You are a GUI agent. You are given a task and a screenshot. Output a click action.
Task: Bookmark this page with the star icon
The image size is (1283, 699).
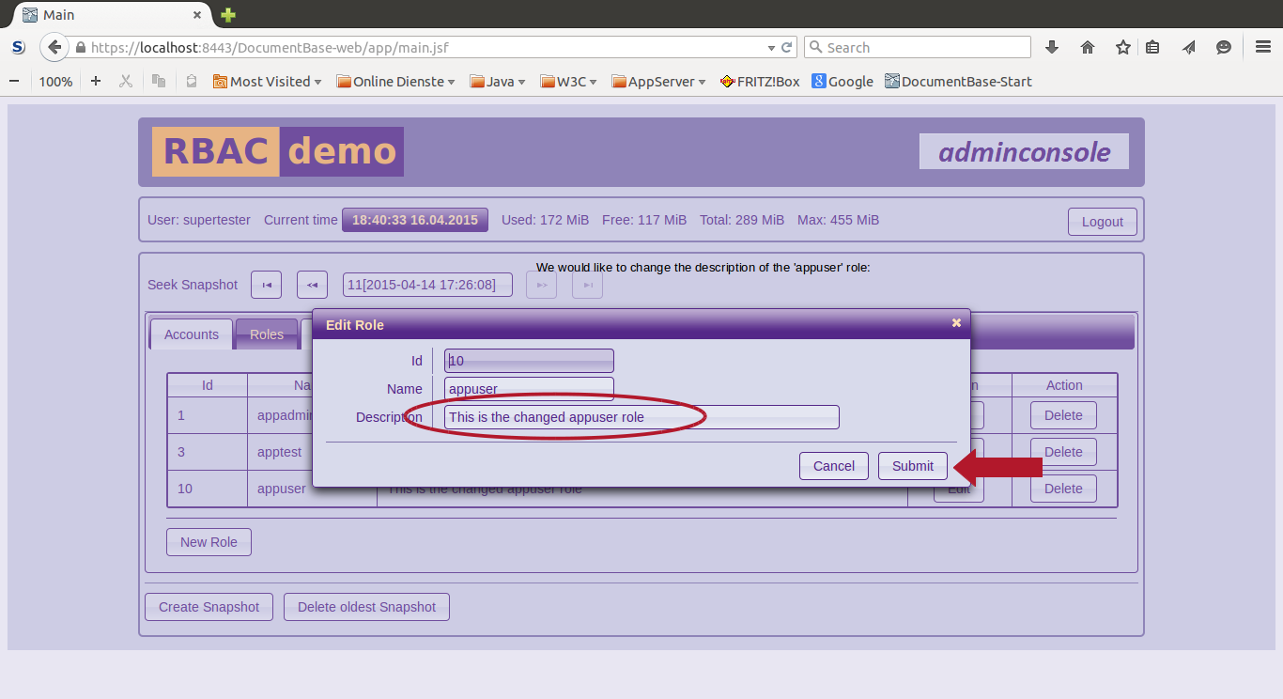pyautogui.click(x=1122, y=47)
